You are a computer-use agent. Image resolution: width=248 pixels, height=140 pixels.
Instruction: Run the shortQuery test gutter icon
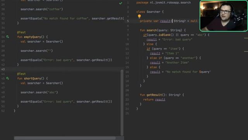pyautogui.click(x=7, y=78)
